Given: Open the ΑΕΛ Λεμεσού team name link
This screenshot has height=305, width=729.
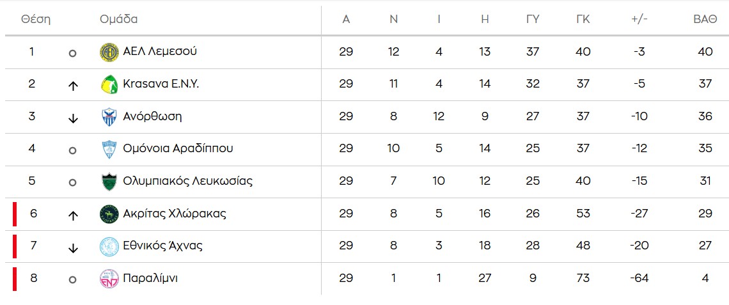Looking at the screenshot, I should [159, 52].
